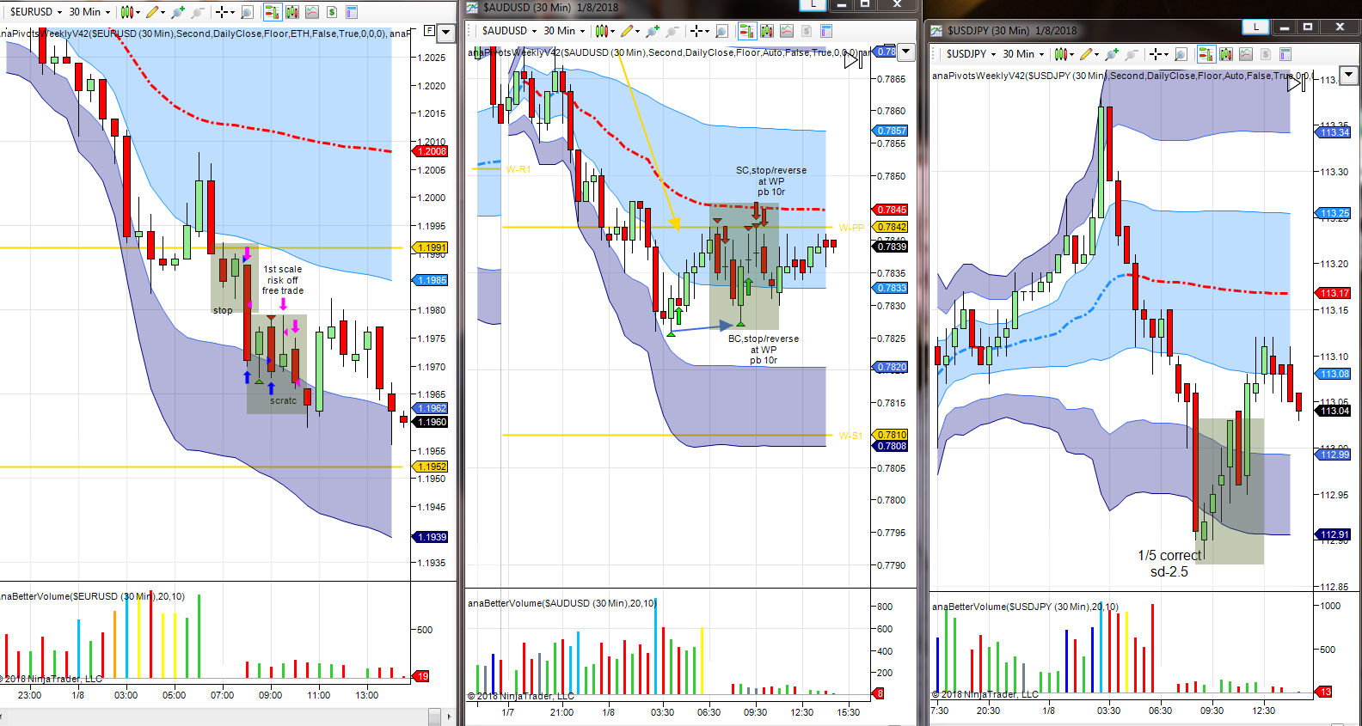1362x726 pixels.
Task: Show data box magnifier in EURUSD chart
Action: tap(248, 12)
